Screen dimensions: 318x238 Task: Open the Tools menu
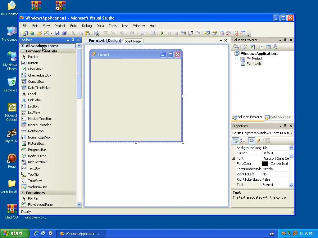click(112, 26)
